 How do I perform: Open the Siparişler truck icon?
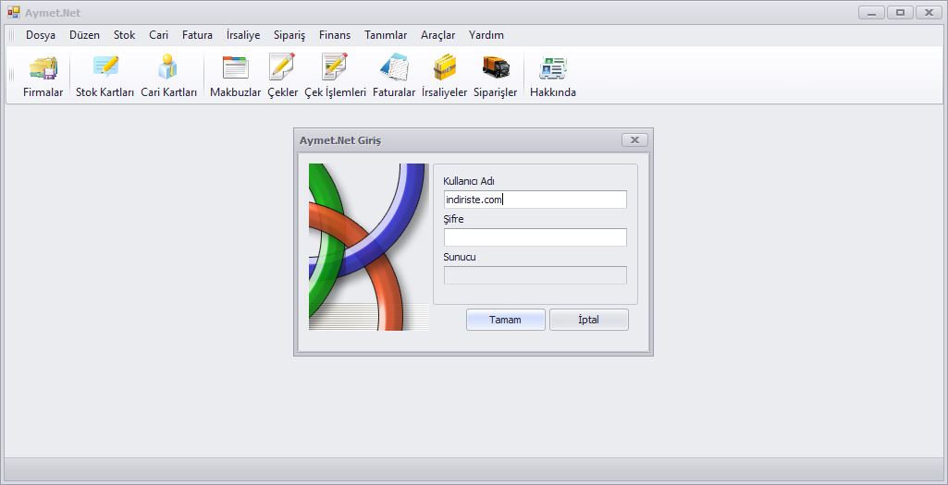point(495,76)
